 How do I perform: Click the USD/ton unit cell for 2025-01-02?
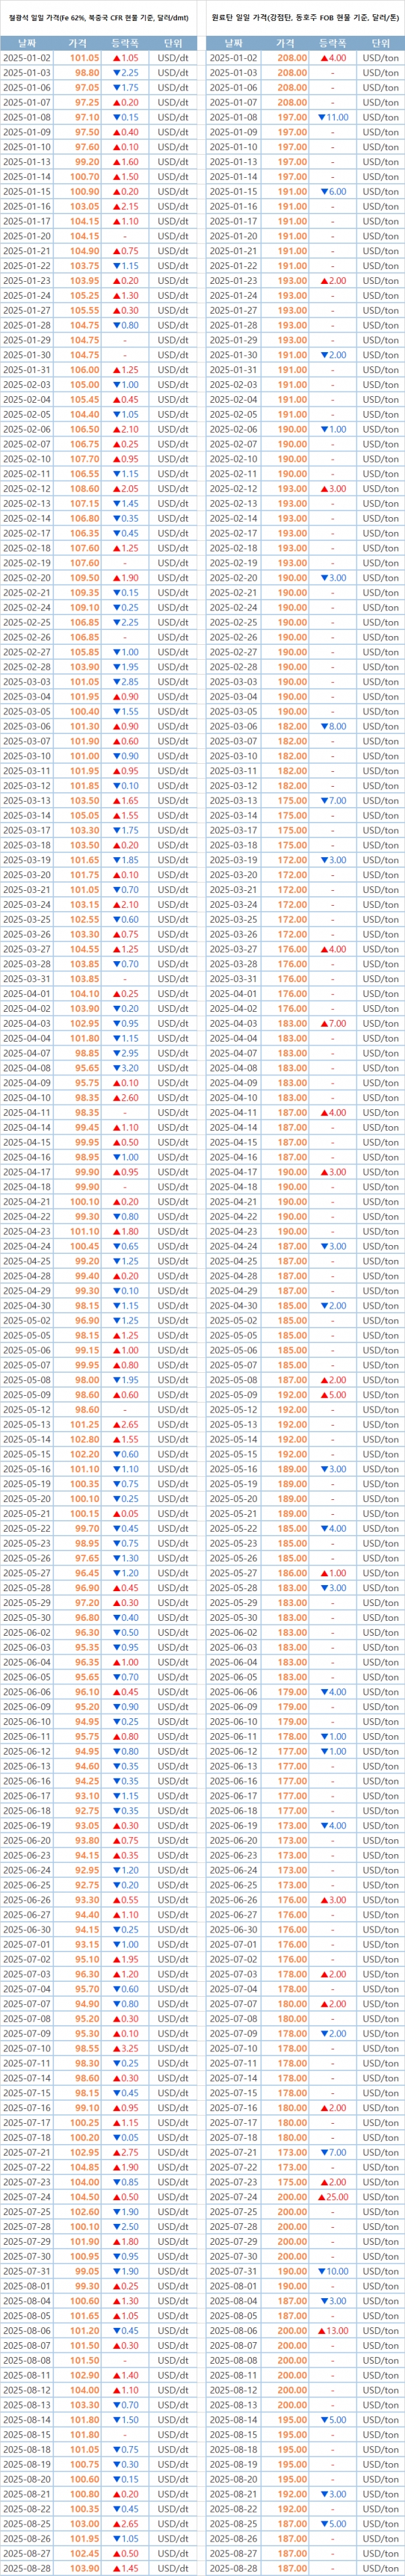pyautogui.click(x=380, y=58)
